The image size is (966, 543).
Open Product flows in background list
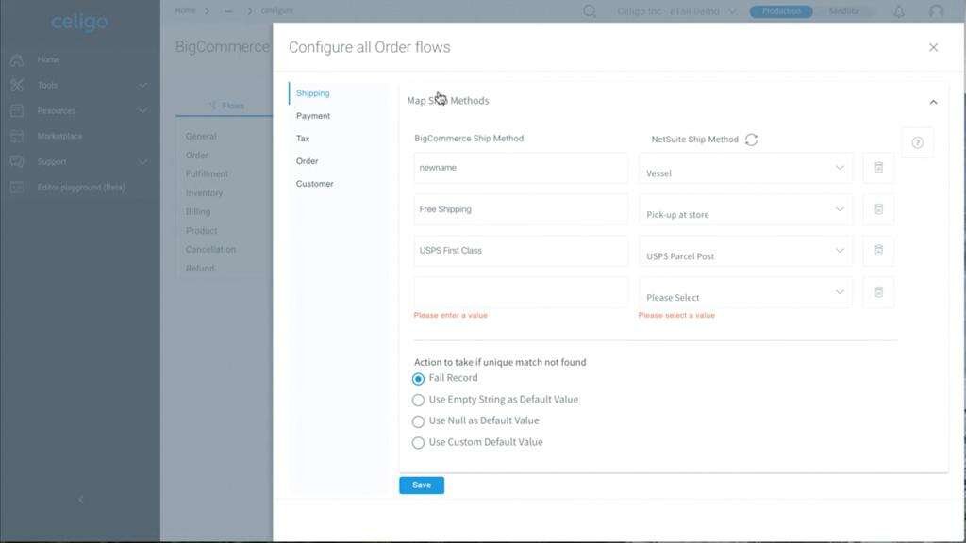(x=202, y=231)
